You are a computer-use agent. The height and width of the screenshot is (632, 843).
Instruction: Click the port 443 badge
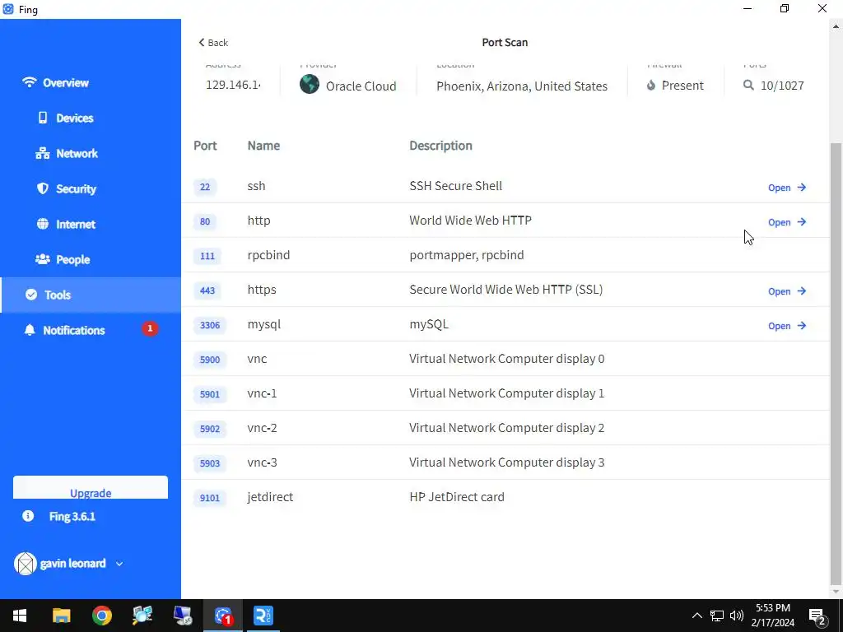[x=207, y=290]
